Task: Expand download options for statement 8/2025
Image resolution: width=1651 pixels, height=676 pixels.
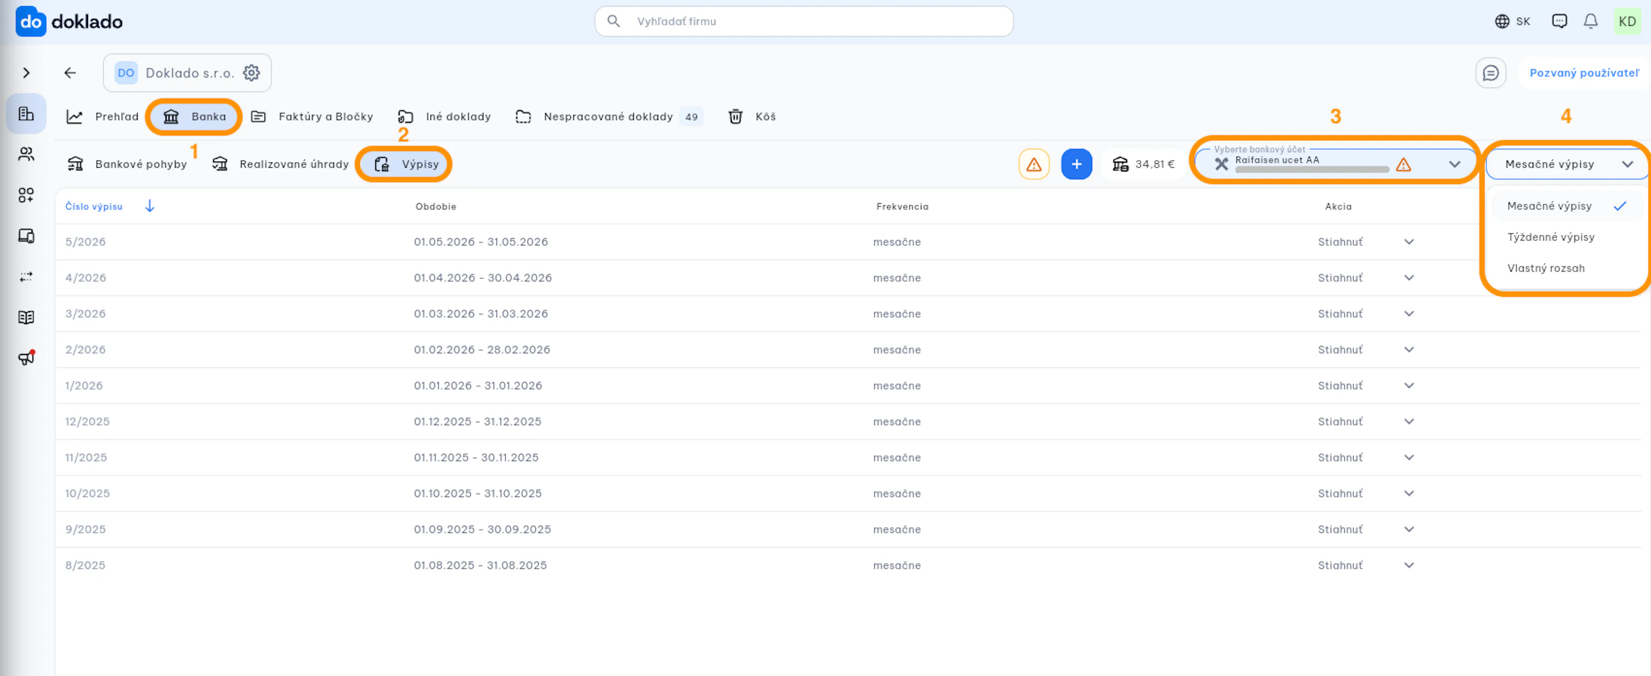Action: [x=1409, y=565]
